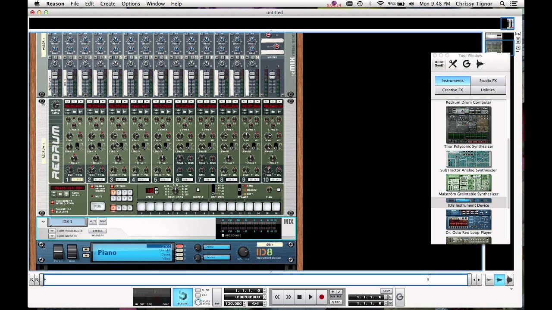Toggle Enable Pattern Section on Redrum

point(92,187)
